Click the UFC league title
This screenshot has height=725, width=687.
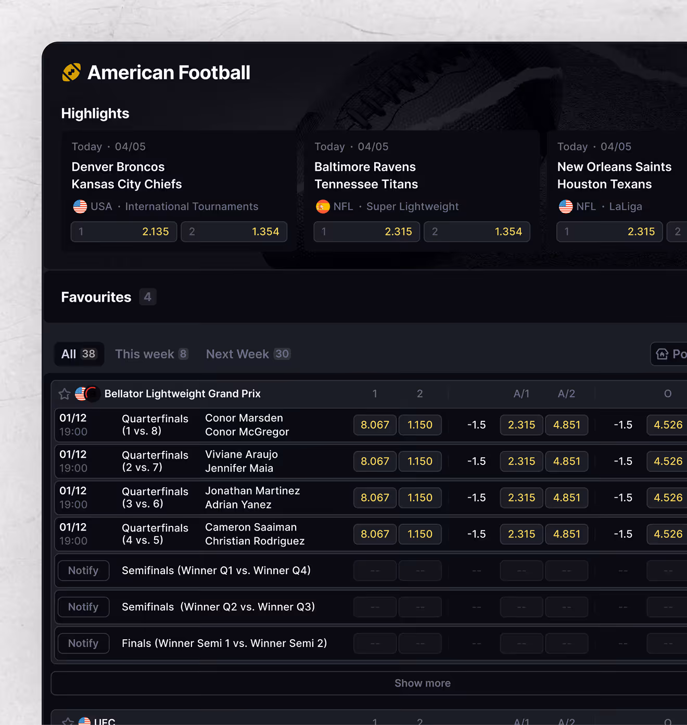tap(105, 721)
